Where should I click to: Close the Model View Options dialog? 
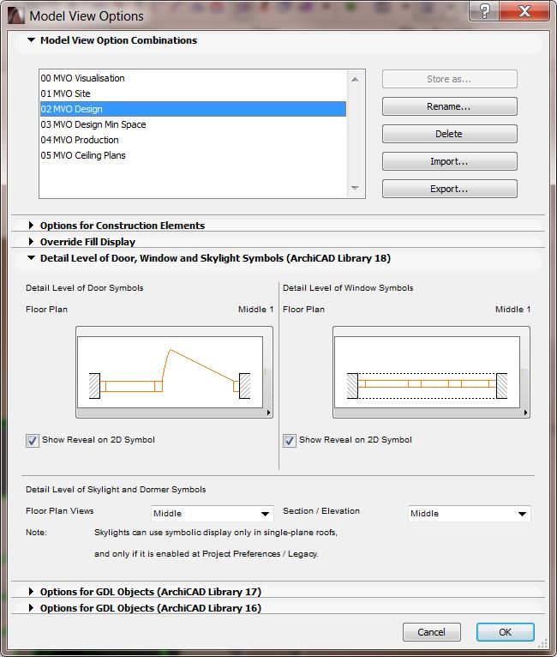coord(524,10)
